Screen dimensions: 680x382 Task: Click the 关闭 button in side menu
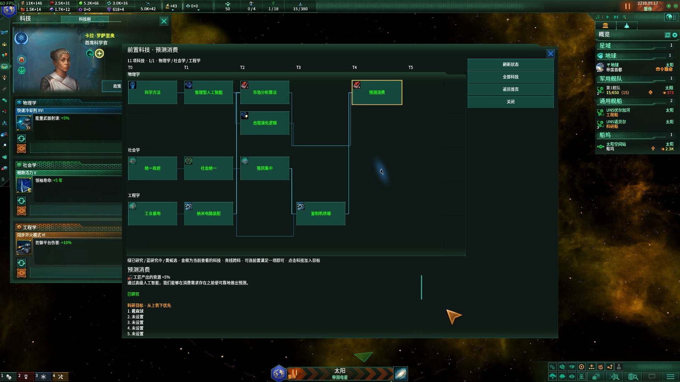point(510,102)
